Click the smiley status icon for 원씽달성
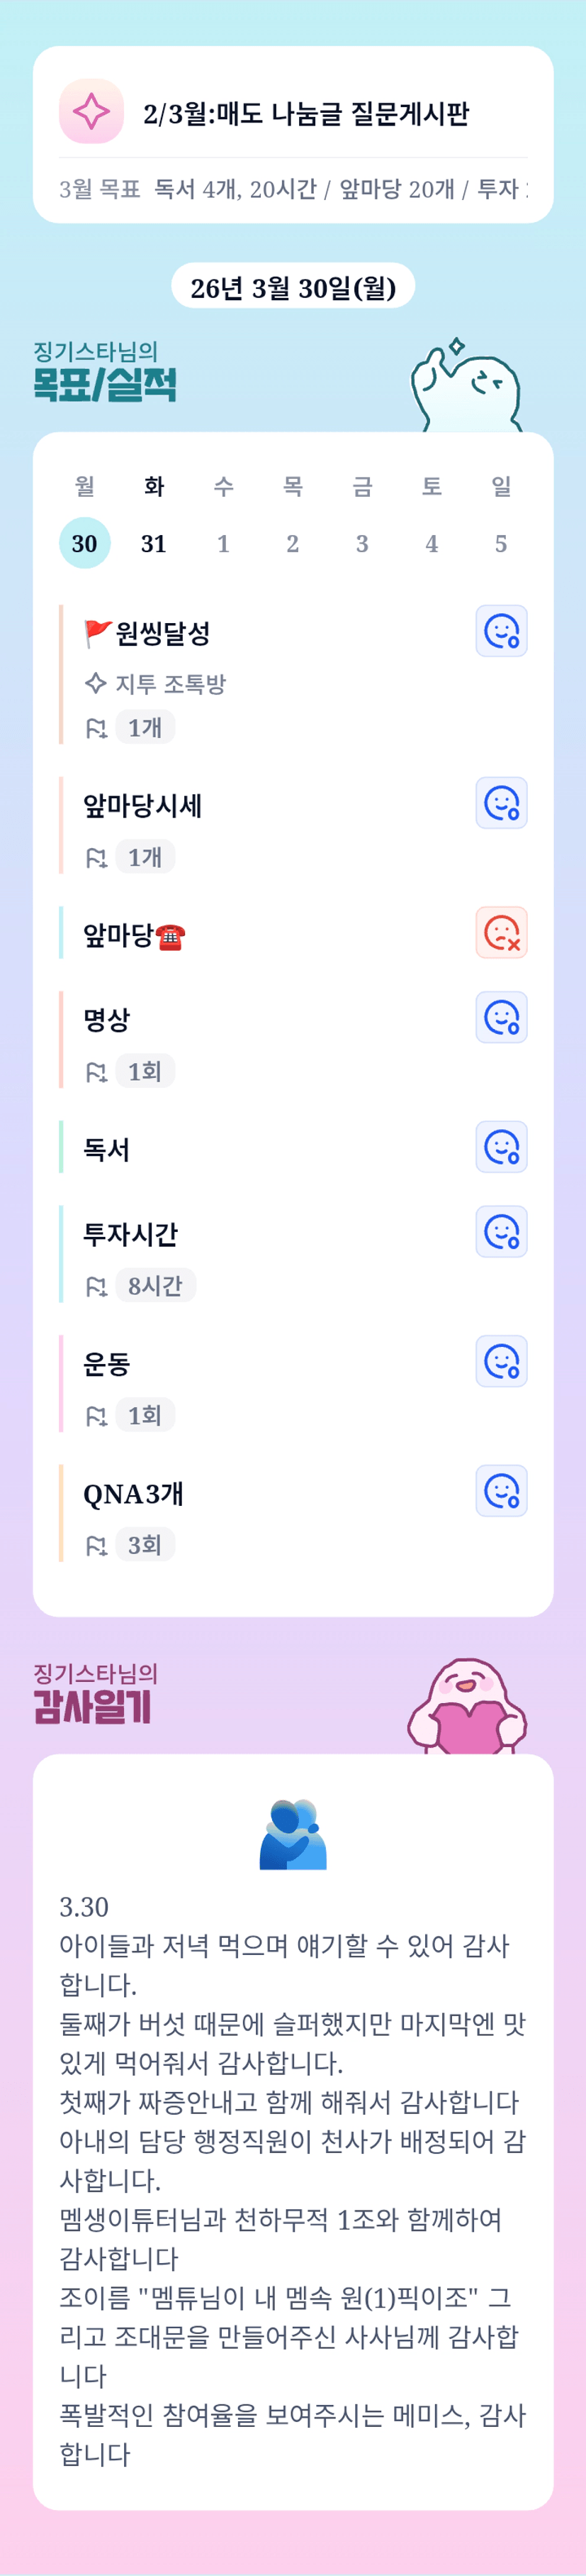The width and height of the screenshot is (586, 2576). click(x=501, y=631)
